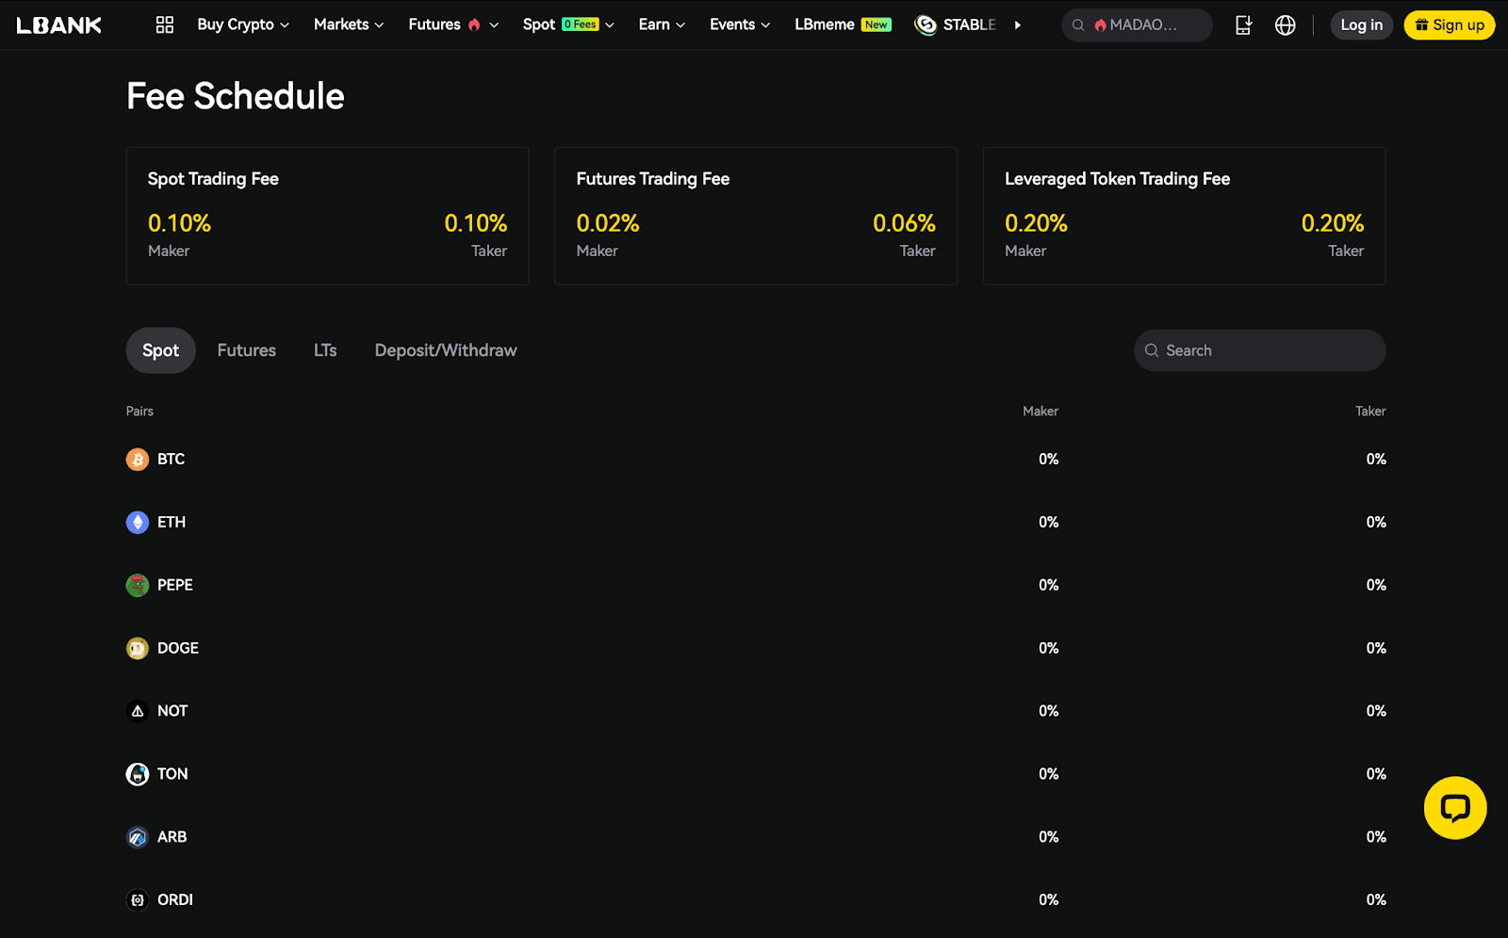Click the search icon in pairs search
Image resolution: width=1508 pixels, height=938 pixels.
pos(1152,350)
